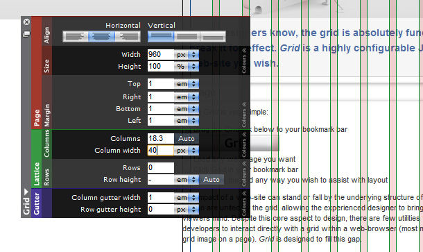Click the Width input field
Image resolution: width=423 pixels, height=252 pixels.
point(161,55)
